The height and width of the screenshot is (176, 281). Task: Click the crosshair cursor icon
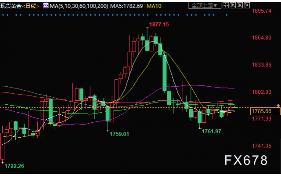pyautogui.click(x=226, y=5)
